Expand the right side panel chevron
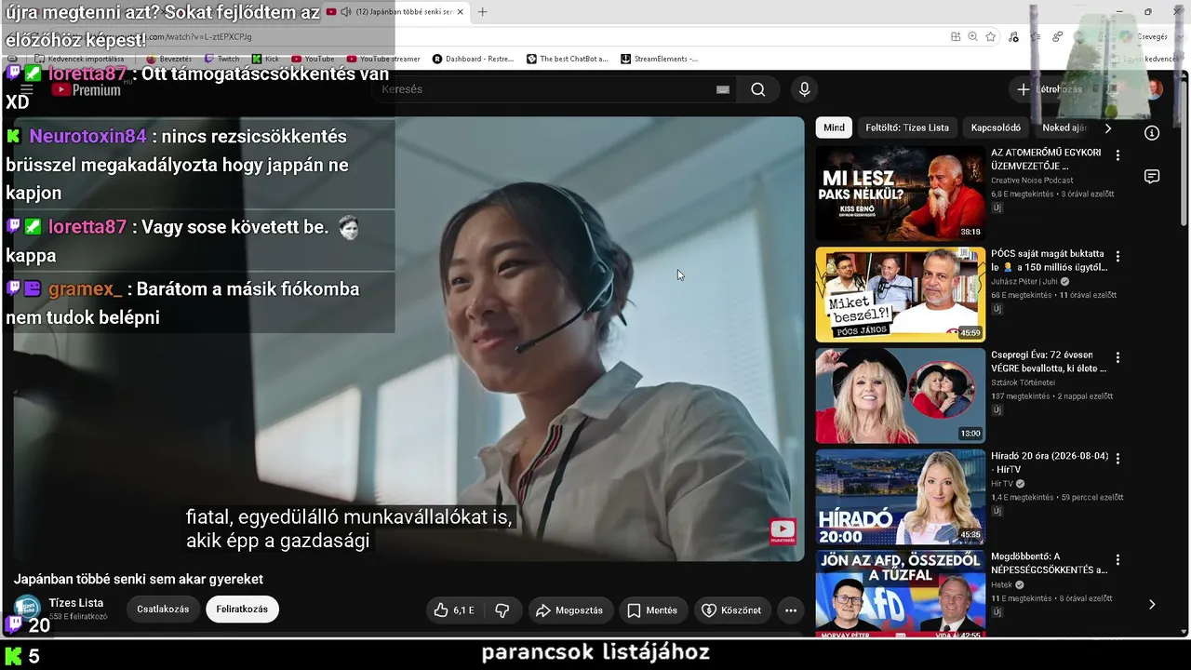 tap(1152, 604)
